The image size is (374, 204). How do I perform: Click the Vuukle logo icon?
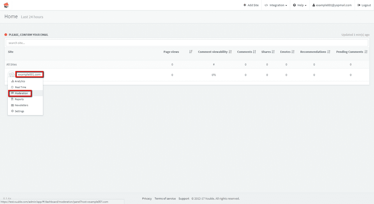(7, 5)
